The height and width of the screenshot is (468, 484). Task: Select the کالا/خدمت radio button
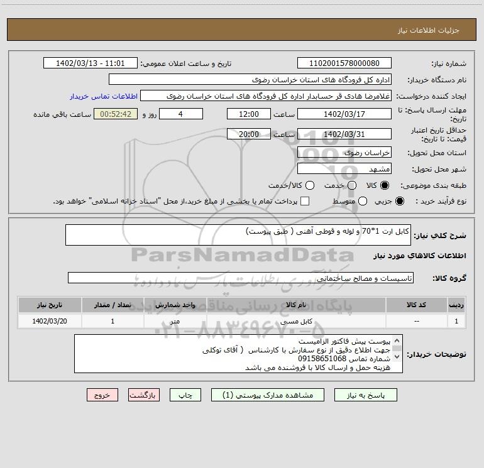310,185
